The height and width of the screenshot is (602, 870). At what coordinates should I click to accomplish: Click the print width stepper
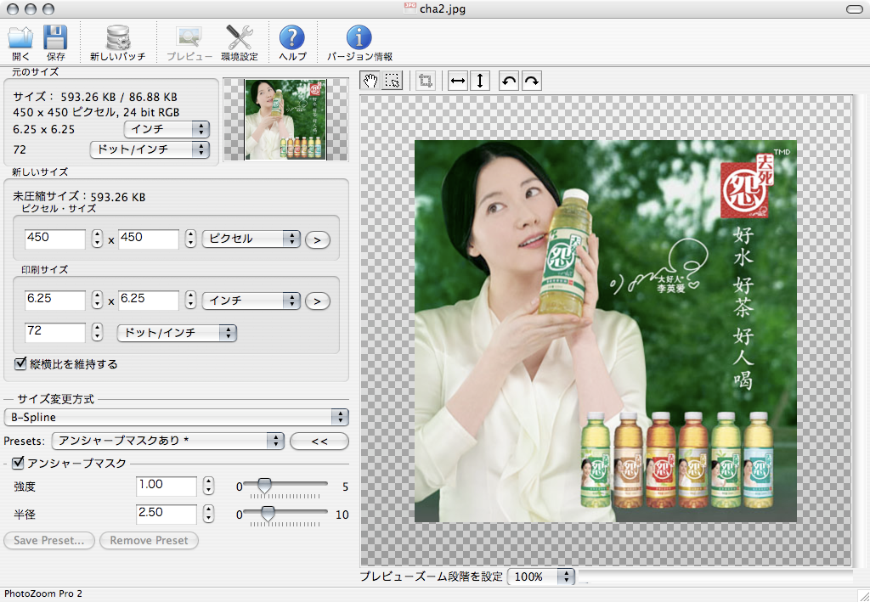97,300
